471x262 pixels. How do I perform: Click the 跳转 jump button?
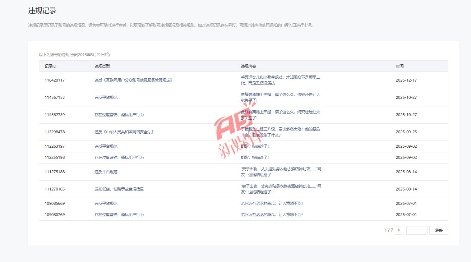(x=439, y=230)
